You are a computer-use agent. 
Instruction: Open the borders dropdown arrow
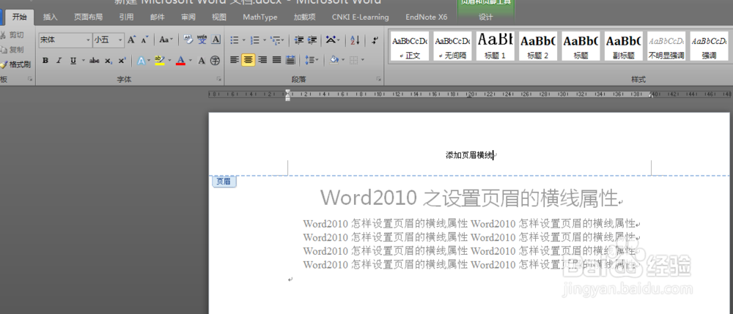pyautogui.click(x=363, y=60)
